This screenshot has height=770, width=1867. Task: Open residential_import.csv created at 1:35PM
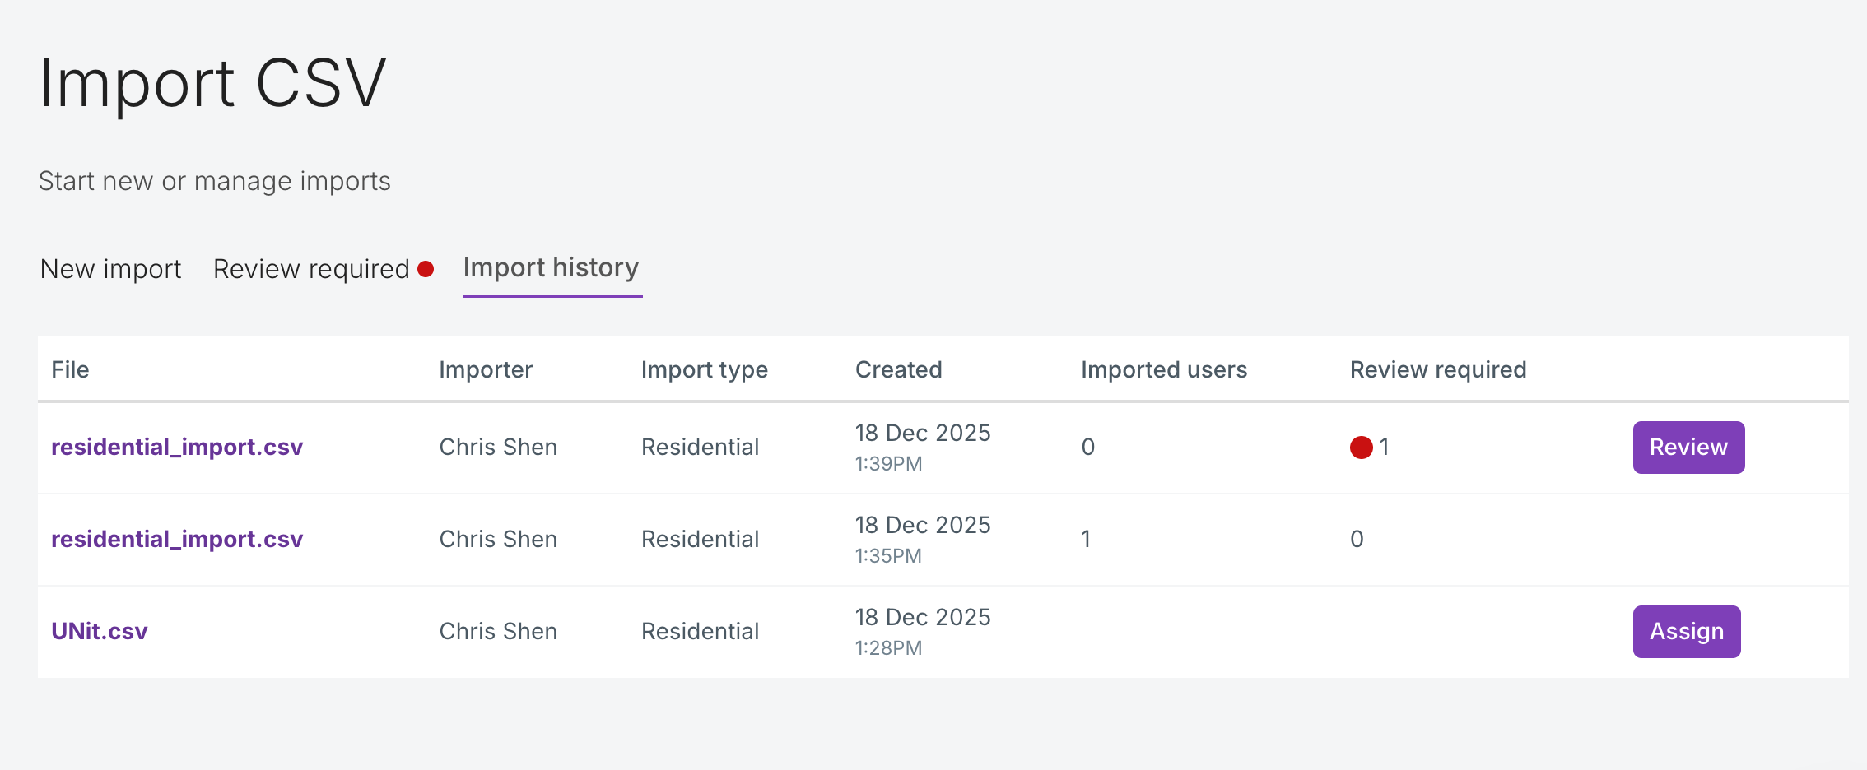pos(177,539)
